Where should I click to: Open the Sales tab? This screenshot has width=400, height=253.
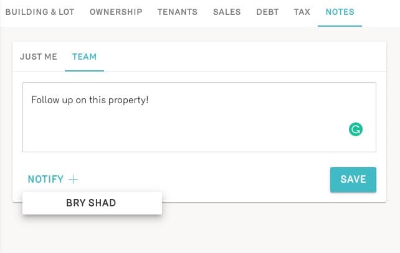(227, 12)
